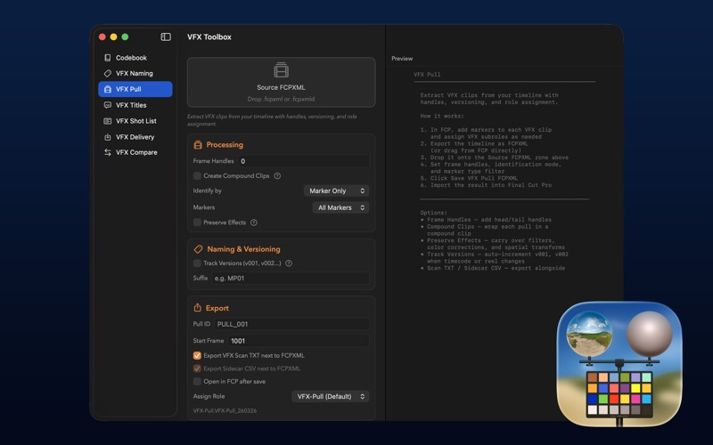Click 'Options:' text in preview
The height and width of the screenshot is (445, 713).
433,213
